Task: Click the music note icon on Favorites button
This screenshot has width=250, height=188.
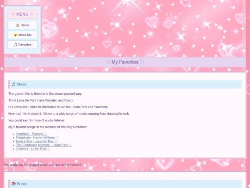Action: pos(15,45)
